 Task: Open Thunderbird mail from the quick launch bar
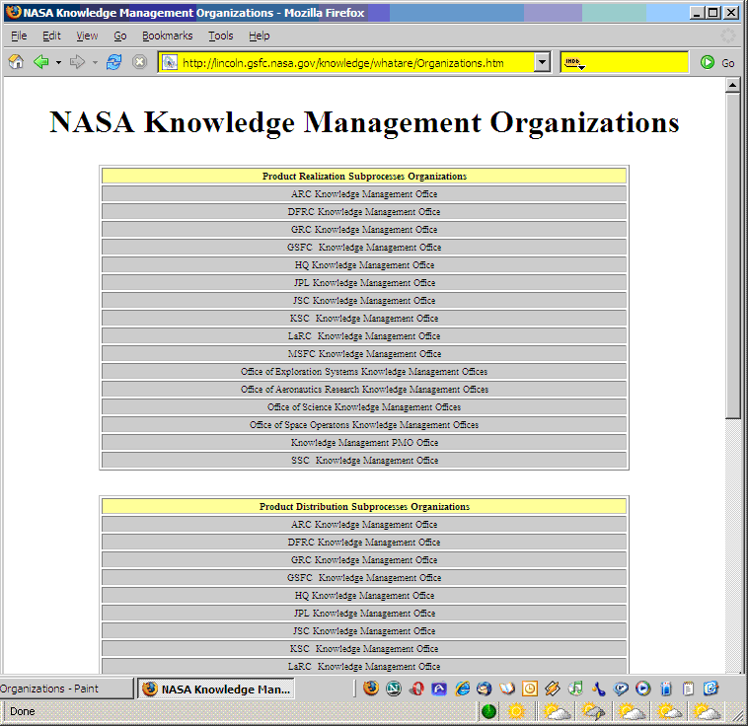tap(485, 689)
